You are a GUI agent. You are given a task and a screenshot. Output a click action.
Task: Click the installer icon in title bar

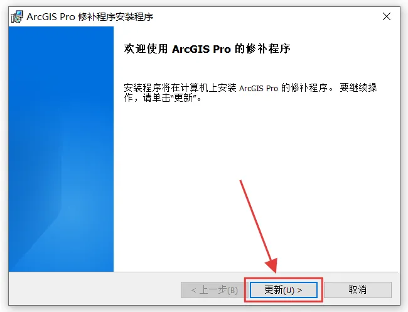click(x=17, y=17)
